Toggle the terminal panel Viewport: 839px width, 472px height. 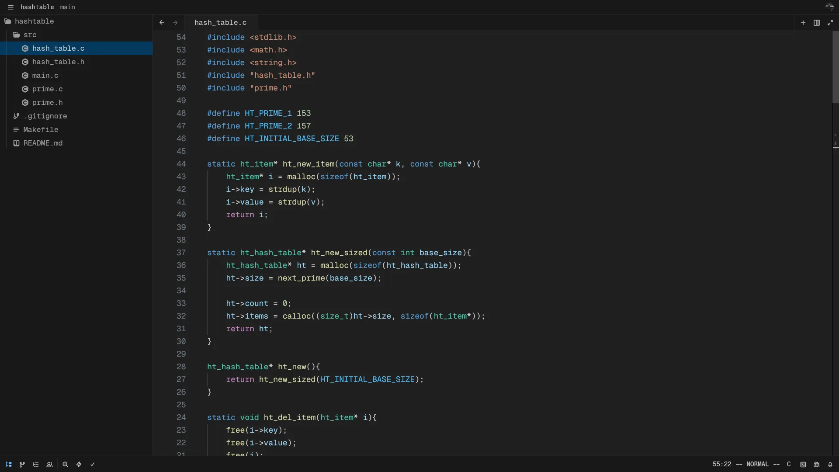(803, 465)
